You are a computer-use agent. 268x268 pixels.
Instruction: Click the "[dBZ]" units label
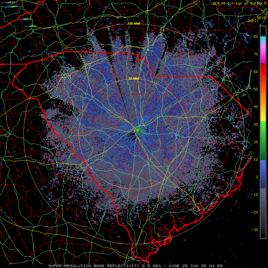click(253, 21)
